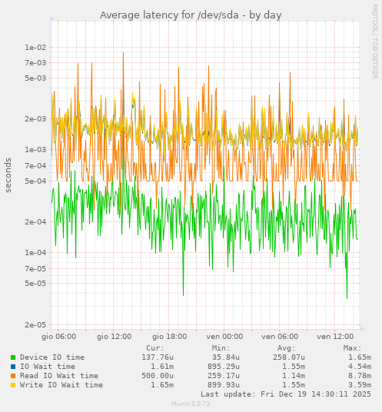Click the IO Wait max value 4.54m
Screen dimensions: 382x412
(x=360, y=367)
